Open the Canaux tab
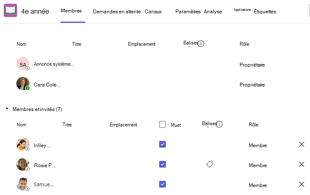Image resolution: width=310 pixels, height=195 pixels. click(x=153, y=12)
